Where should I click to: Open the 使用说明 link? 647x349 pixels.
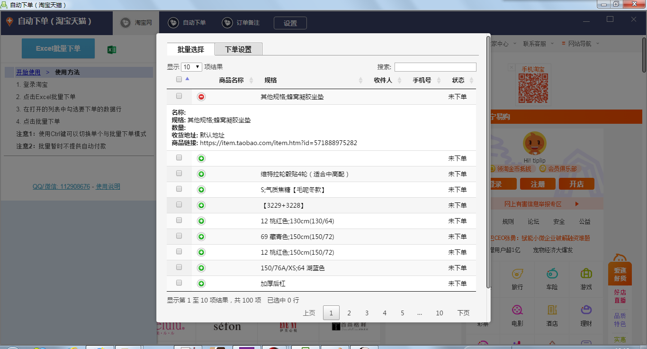tap(108, 187)
